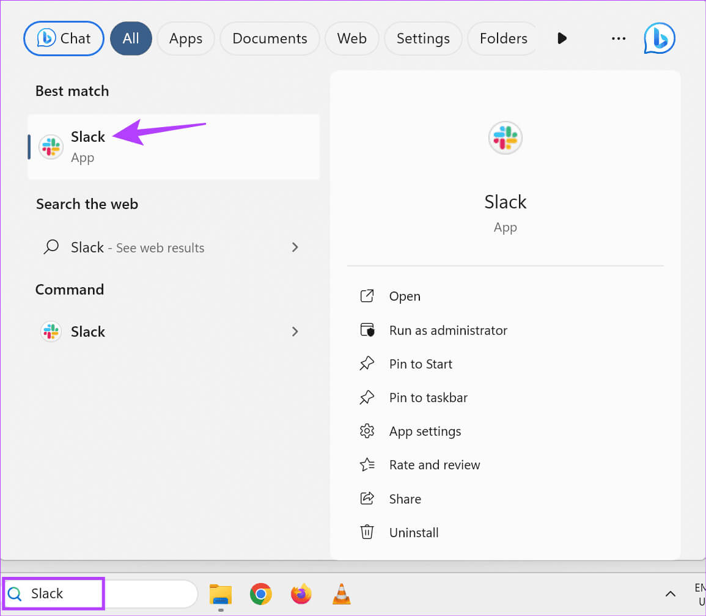Viewport: 706px width, 616px height.
Task: Click the Share icon in actions list
Action: [x=367, y=499]
